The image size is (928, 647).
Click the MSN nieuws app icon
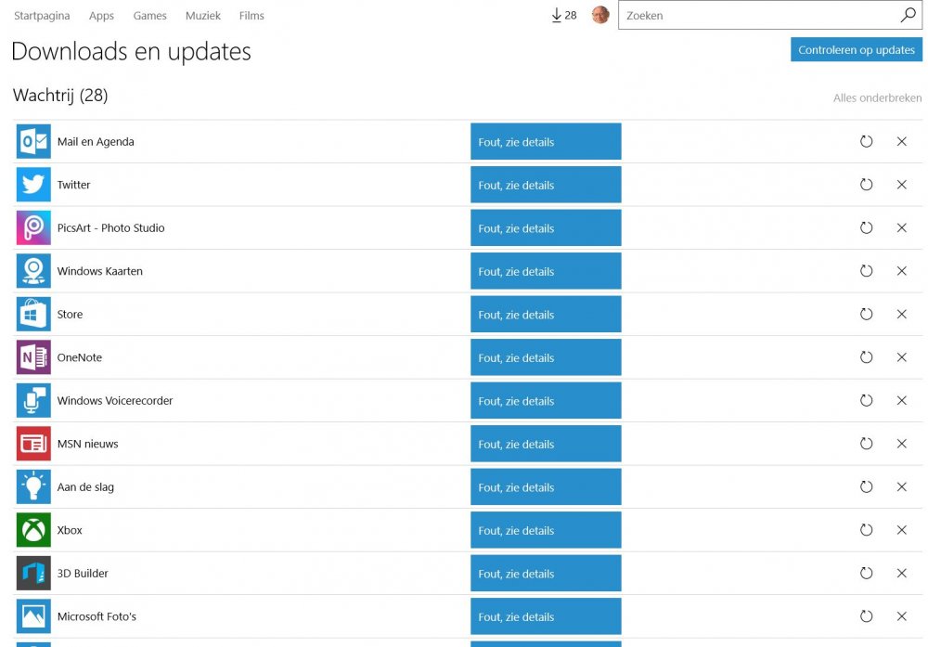pos(33,444)
